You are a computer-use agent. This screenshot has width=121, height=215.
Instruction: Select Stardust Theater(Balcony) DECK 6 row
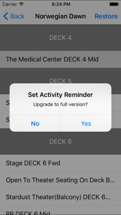coord(61,197)
